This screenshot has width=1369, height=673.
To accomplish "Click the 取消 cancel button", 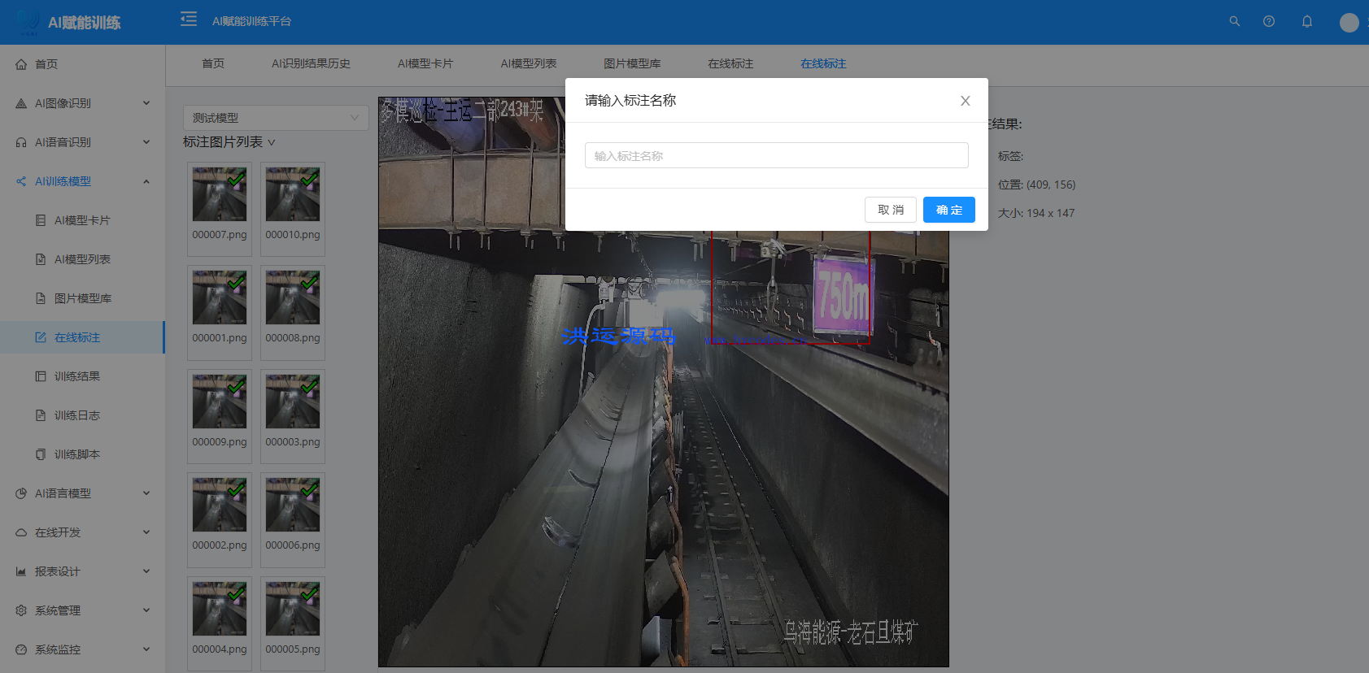I will [890, 210].
